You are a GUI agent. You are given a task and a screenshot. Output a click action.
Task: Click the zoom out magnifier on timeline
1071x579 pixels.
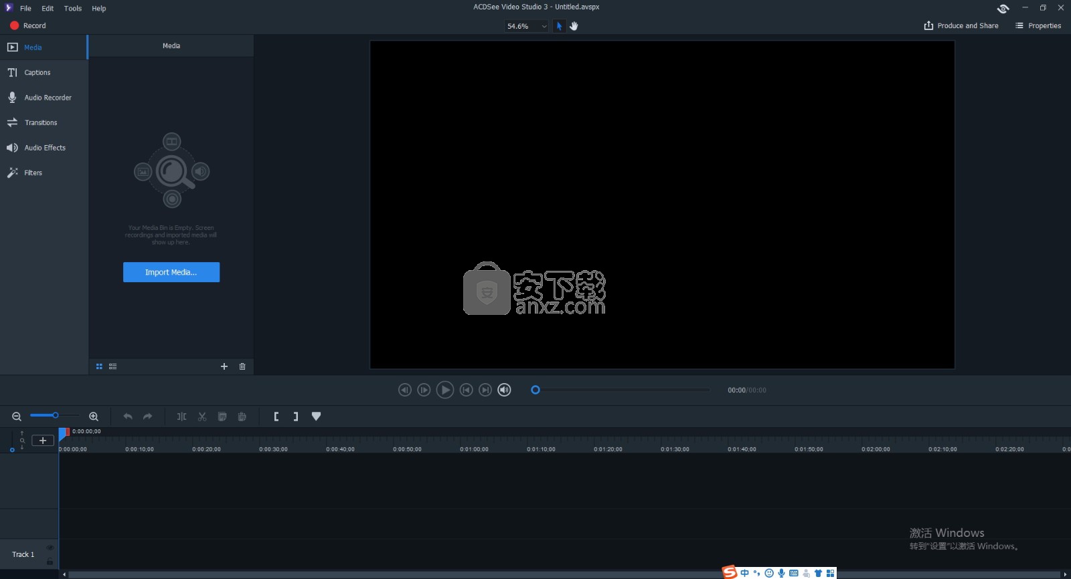pyautogui.click(x=17, y=417)
